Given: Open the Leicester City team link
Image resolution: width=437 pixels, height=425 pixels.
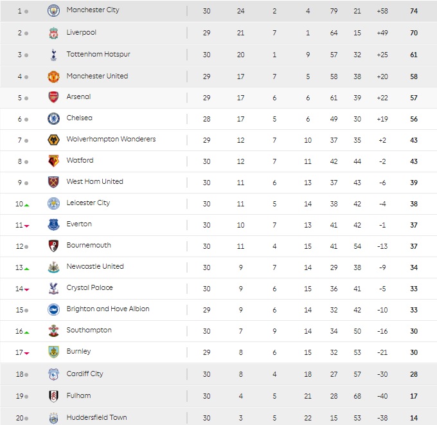Looking at the screenshot, I should point(88,203).
